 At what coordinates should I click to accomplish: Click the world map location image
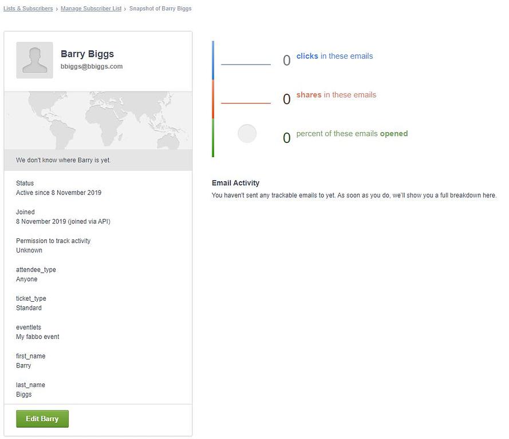[x=98, y=121]
